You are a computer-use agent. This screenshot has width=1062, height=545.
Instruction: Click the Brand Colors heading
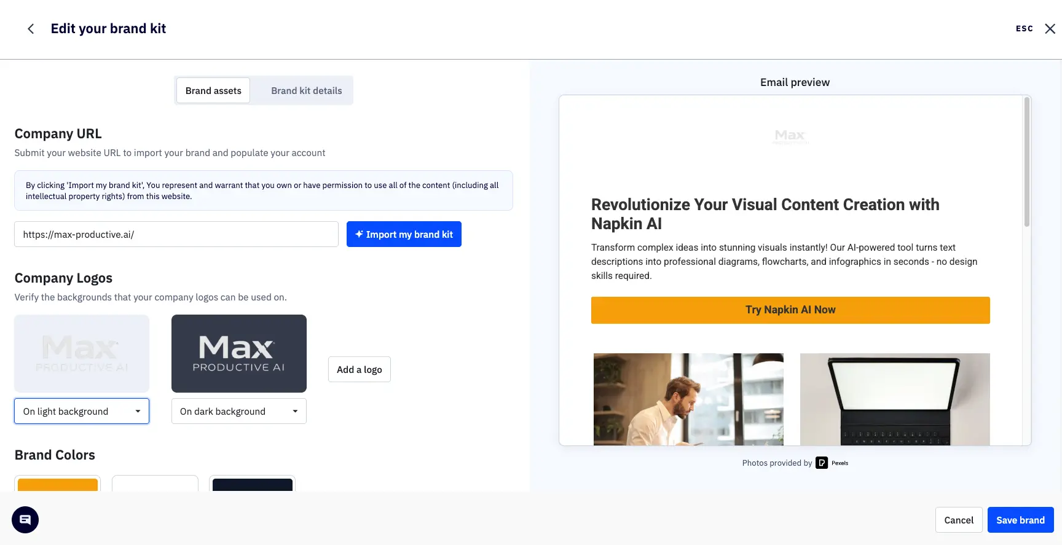coord(55,455)
